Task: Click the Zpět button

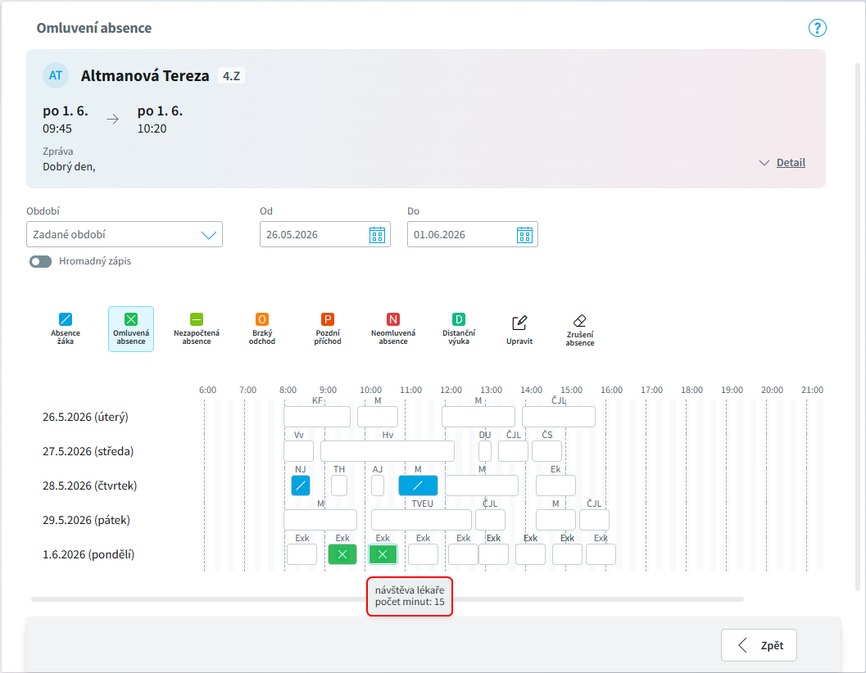Action: tap(759, 645)
